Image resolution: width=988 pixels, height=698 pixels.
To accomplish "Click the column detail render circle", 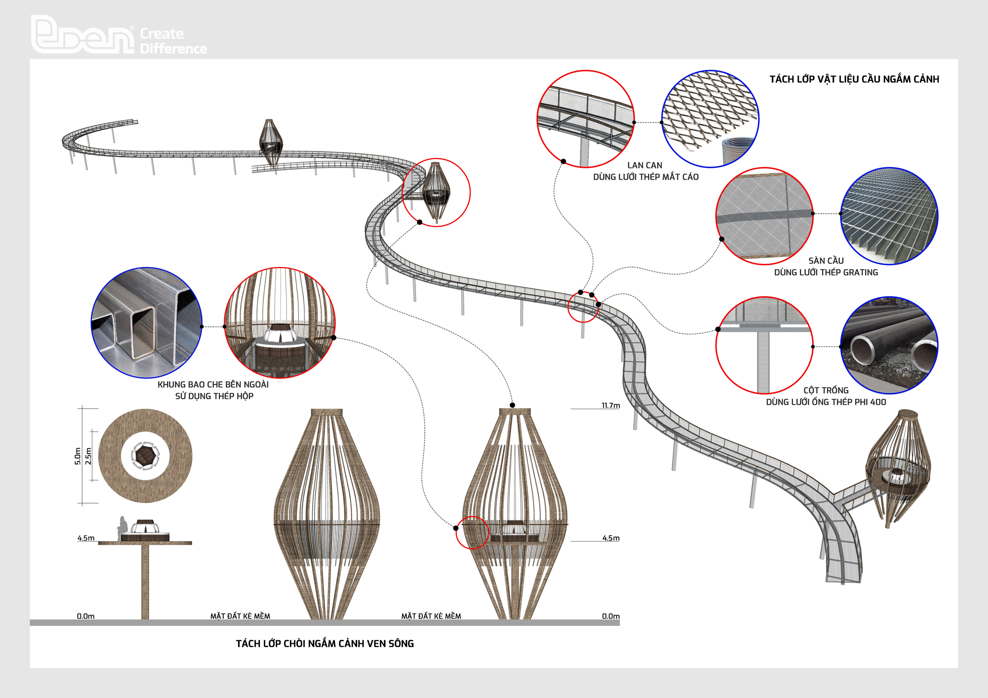I will click(x=765, y=346).
